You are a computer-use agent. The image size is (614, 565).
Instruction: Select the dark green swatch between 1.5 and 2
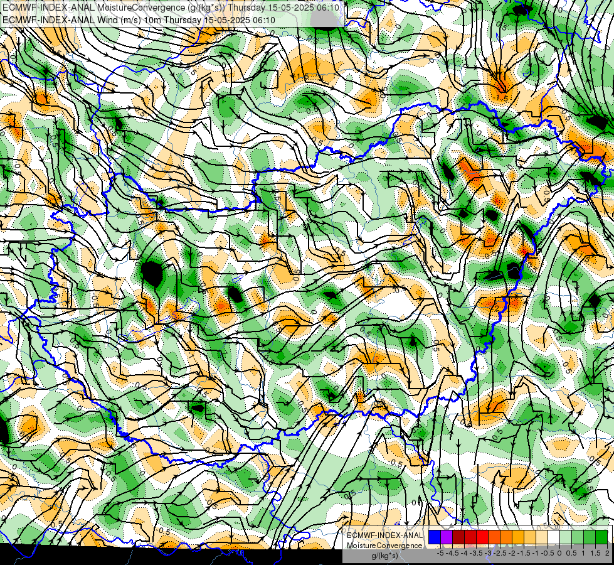pos(601,537)
